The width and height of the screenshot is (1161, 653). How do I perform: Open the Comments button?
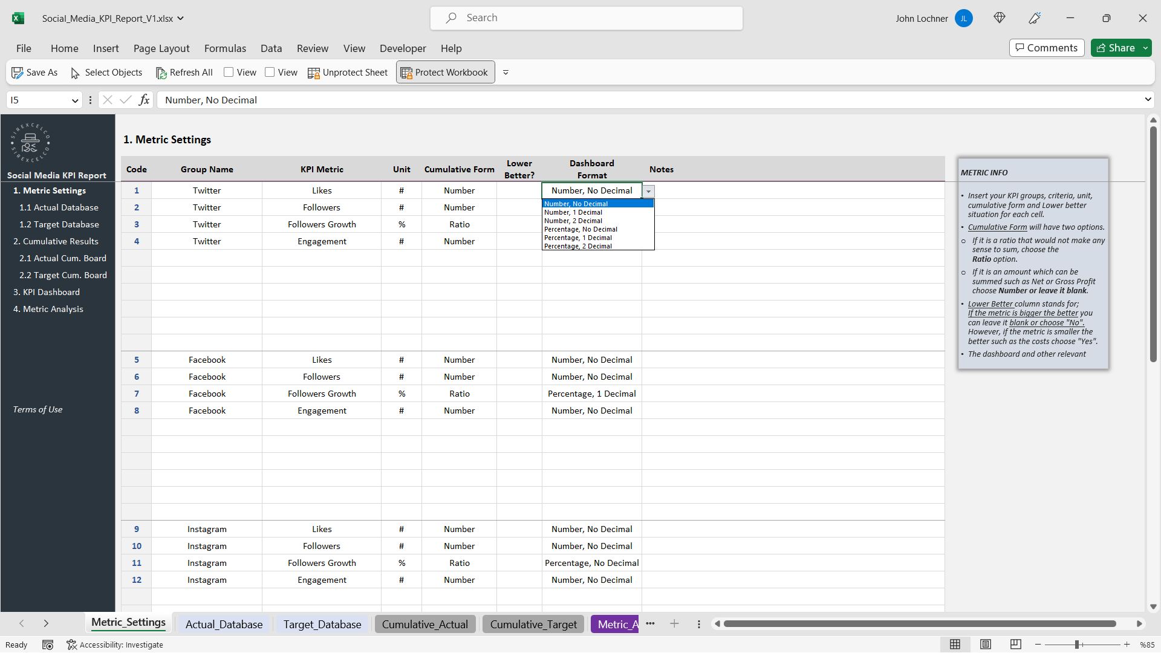click(x=1046, y=48)
